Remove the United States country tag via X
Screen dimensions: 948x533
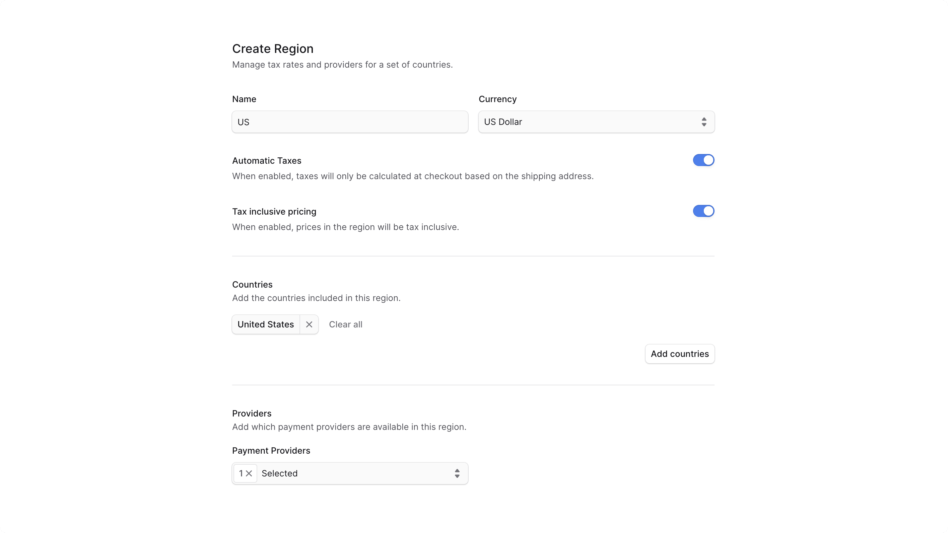click(309, 324)
